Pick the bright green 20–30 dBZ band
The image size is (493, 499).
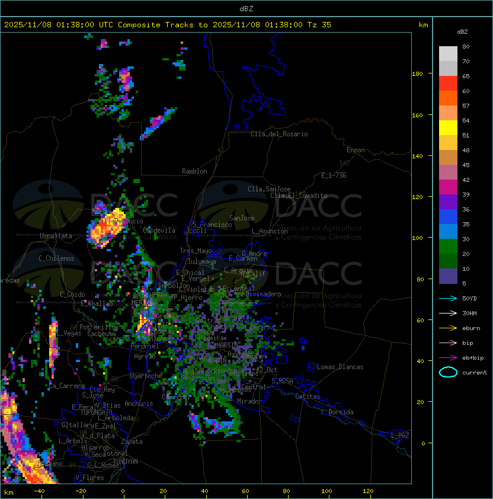pyautogui.click(x=448, y=247)
